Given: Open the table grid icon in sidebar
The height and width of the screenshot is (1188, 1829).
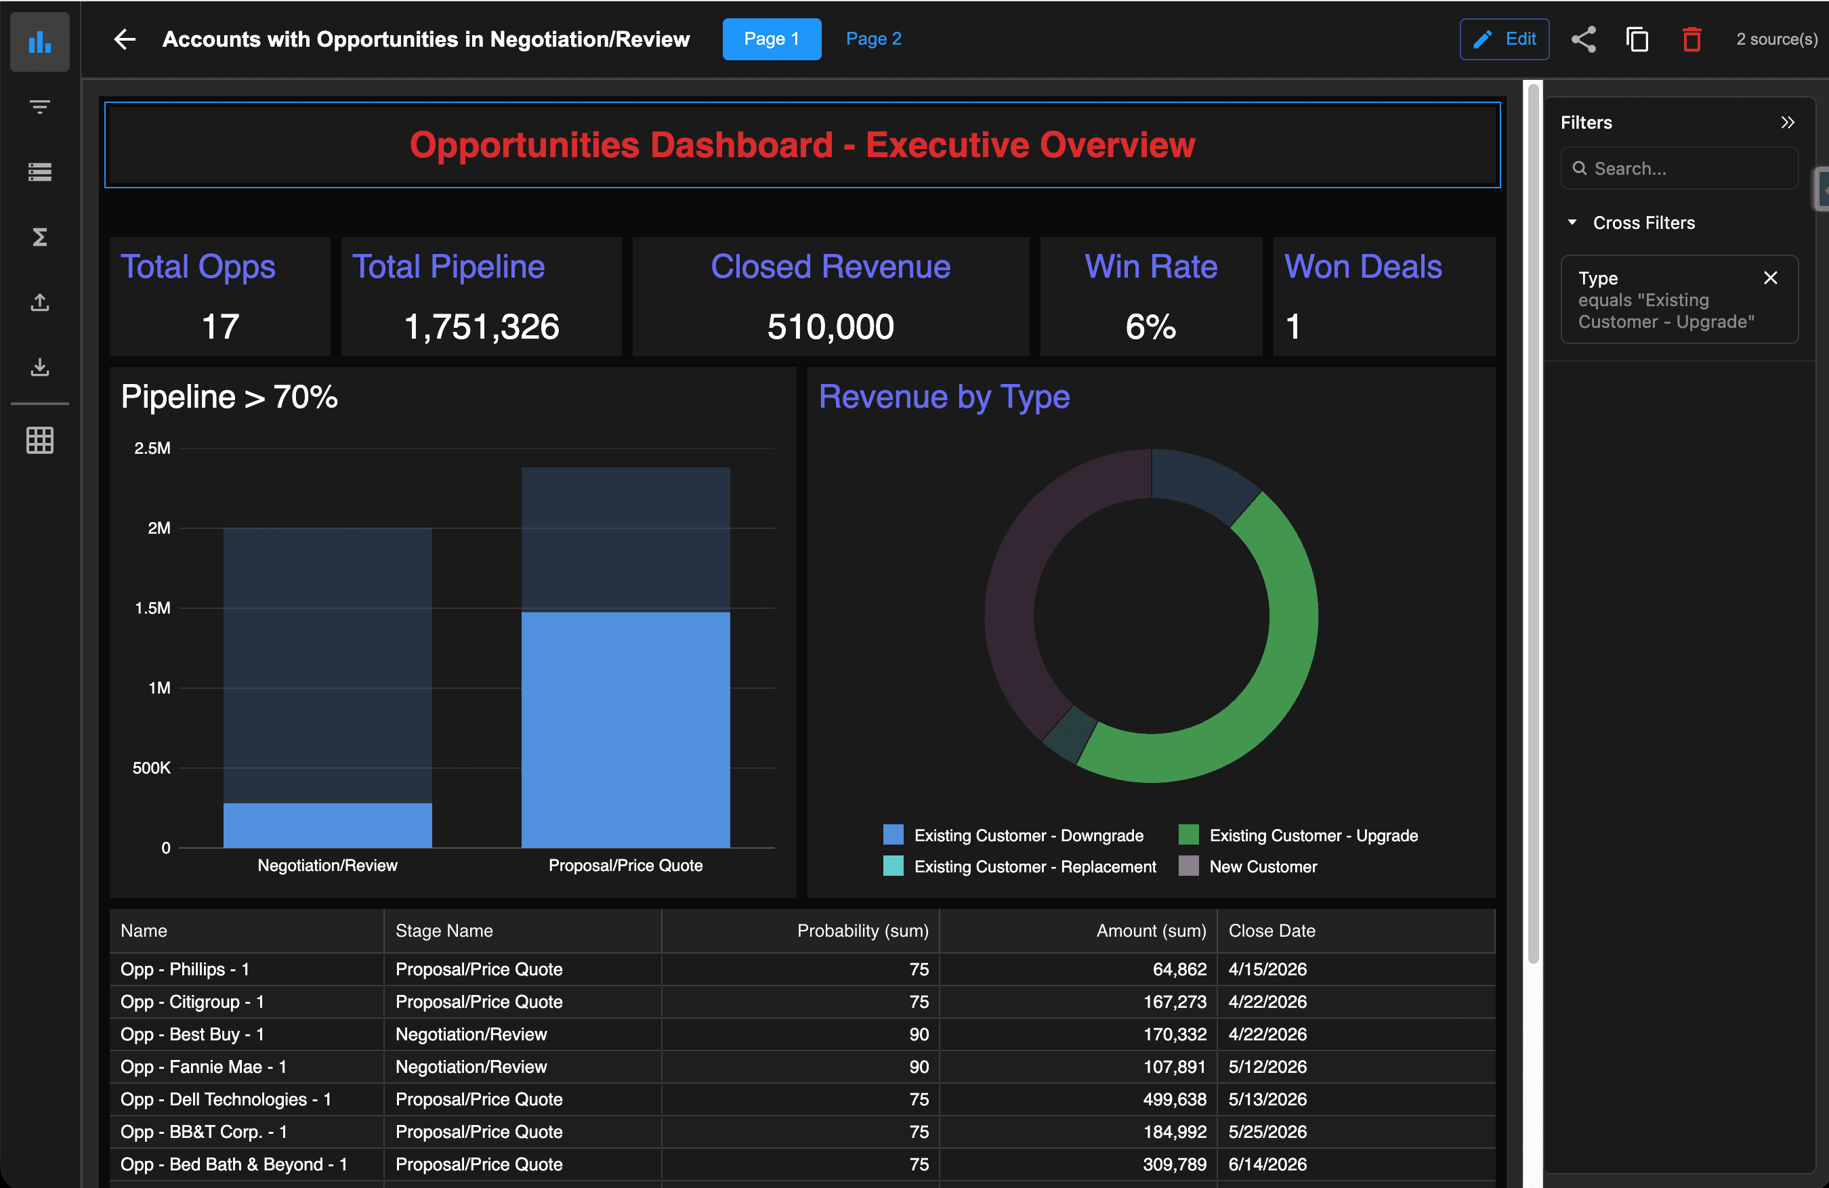Looking at the screenshot, I should 39,440.
